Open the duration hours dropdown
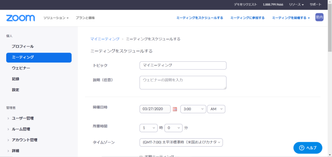This screenshot has width=332, height=157. (x=148, y=128)
